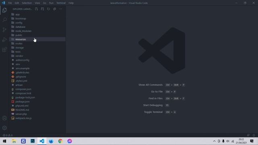Expand the tests folder
This screenshot has width=258, height=145.
point(37,52)
